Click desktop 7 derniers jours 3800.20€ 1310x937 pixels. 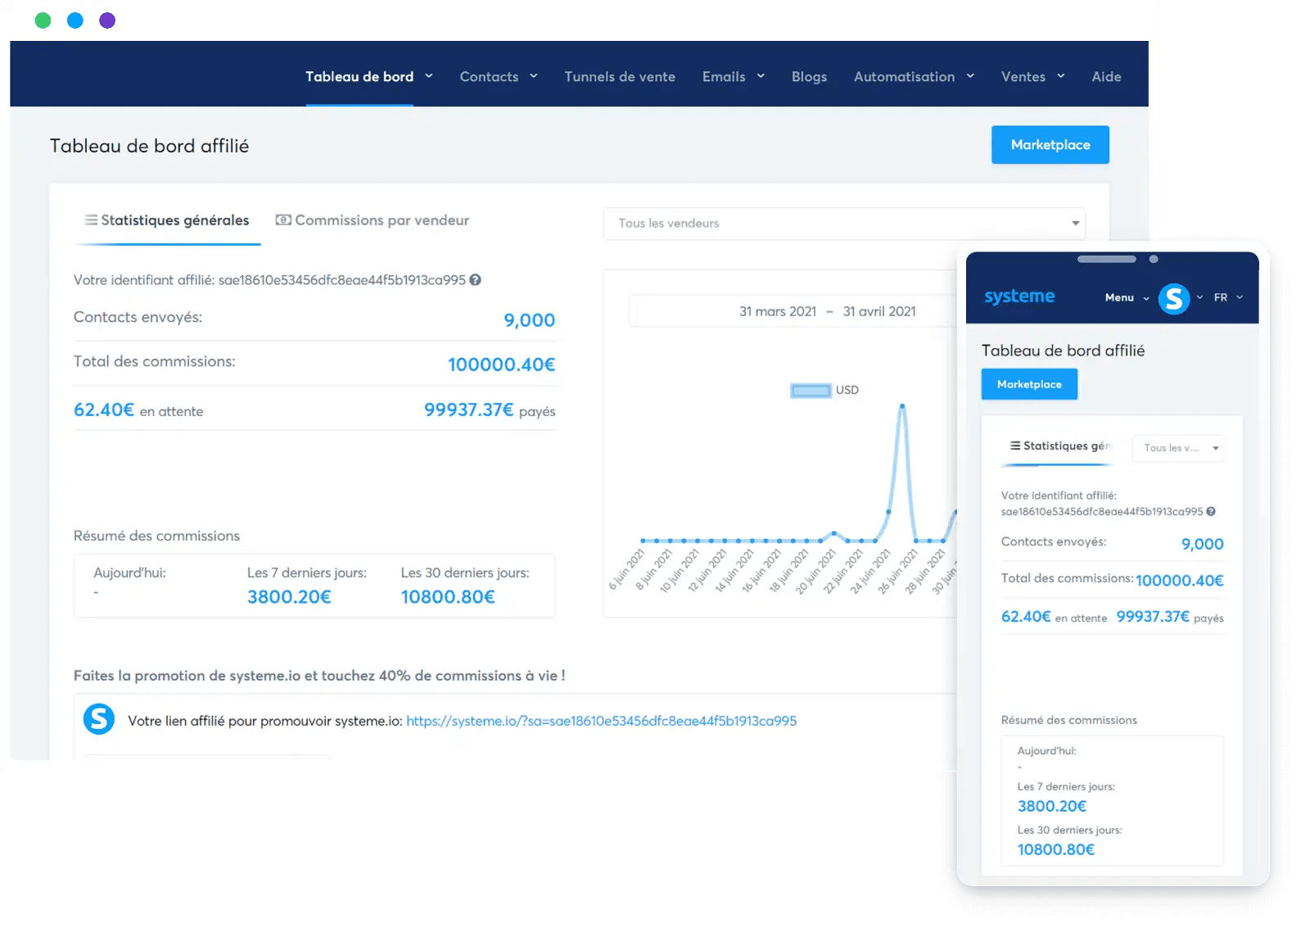click(x=289, y=597)
